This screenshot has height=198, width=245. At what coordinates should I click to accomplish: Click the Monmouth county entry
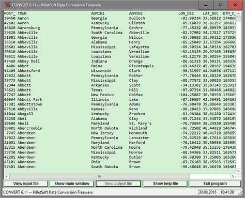coord(138,133)
